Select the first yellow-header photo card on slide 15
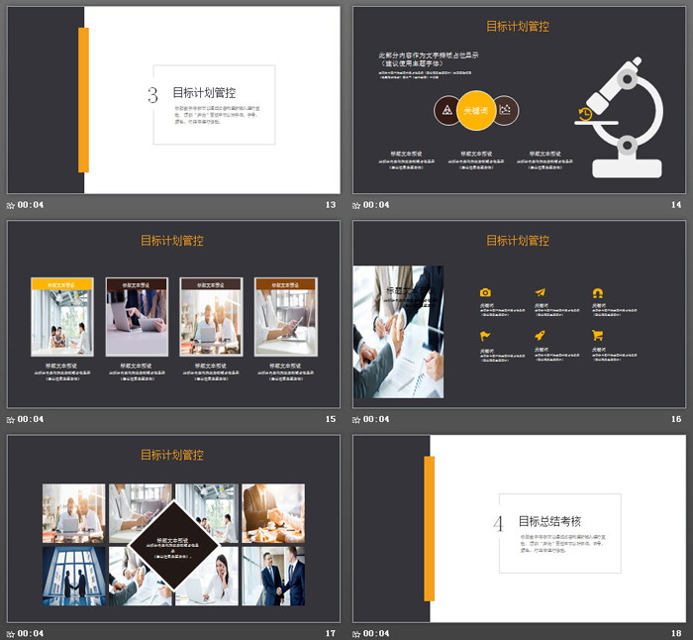 [x=62, y=316]
